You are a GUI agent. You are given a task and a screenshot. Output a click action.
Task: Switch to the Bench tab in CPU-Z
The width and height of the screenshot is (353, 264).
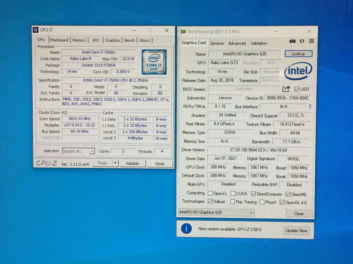tap(129, 40)
